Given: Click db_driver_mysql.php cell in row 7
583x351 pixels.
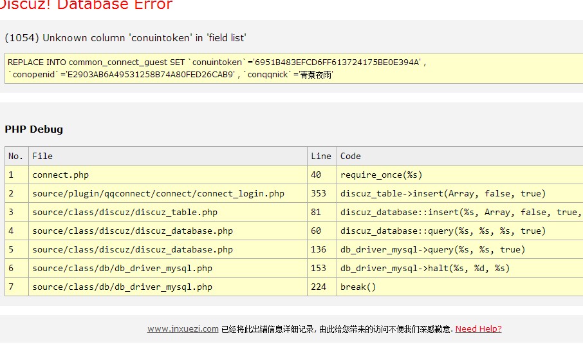Looking at the screenshot, I should coord(168,287).
